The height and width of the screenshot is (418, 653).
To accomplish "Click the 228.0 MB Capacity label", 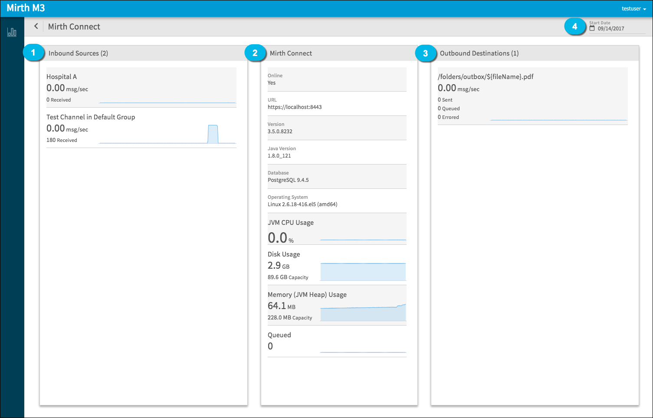I will tap(290, 318).
